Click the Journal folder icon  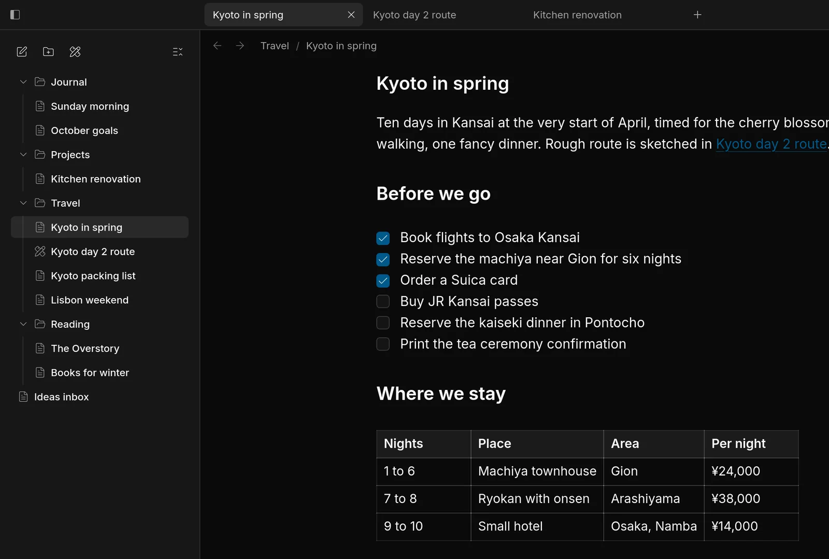(40, 81)
